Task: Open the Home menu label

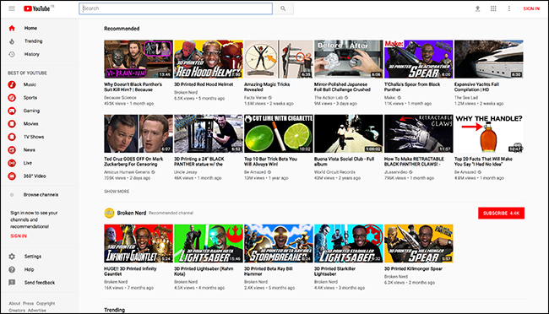Action: 30,28
